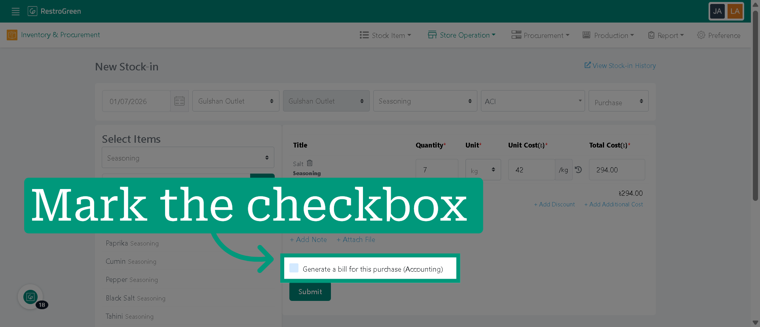The width and height of the screenshot is (760, 327).
Task: Open the Procurement menu
Action: pyautogui.click(x=540, y=35)
